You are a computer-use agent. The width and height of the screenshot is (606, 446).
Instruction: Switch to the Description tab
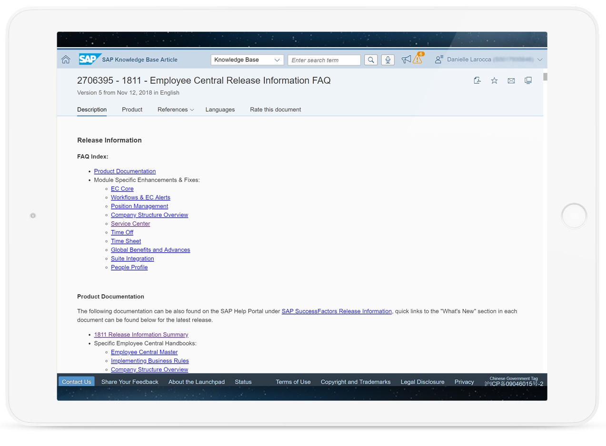(x=92, y=109)
